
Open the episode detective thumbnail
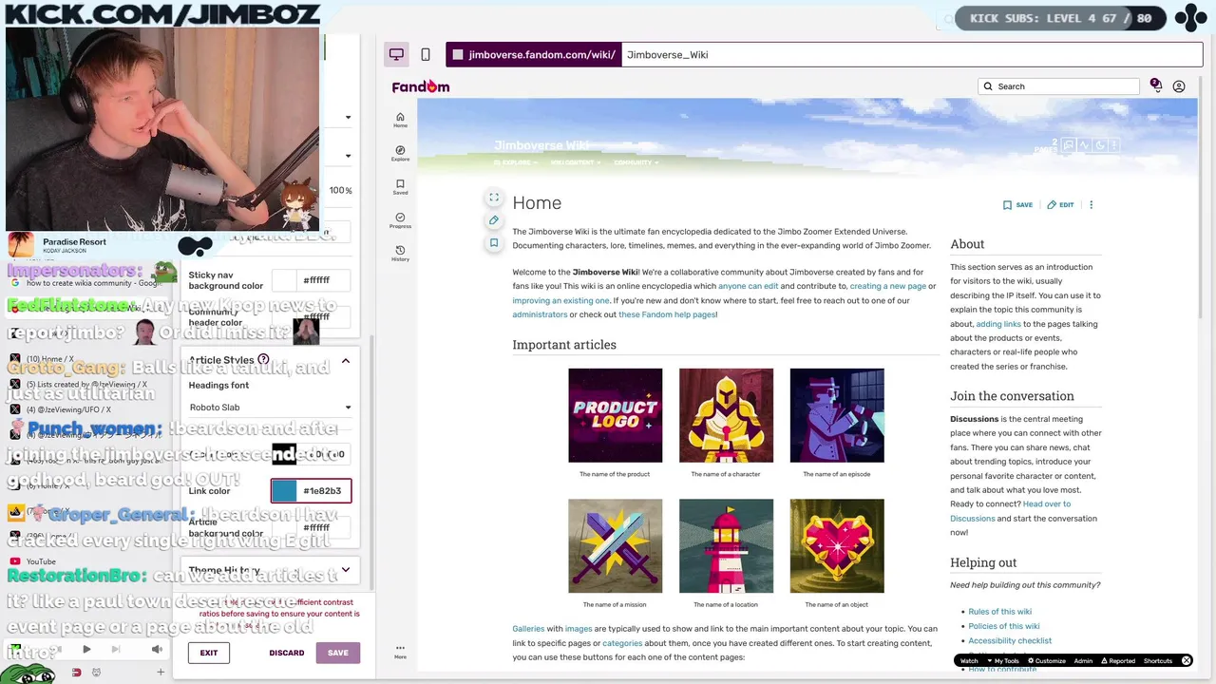[837, 416]
